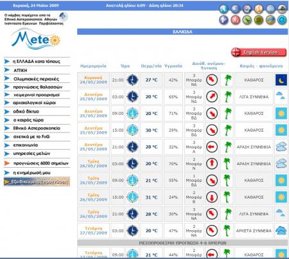Click the rainbow landscape round icon
The height and width of the screenshot is (259, 289).
point(270,20)
